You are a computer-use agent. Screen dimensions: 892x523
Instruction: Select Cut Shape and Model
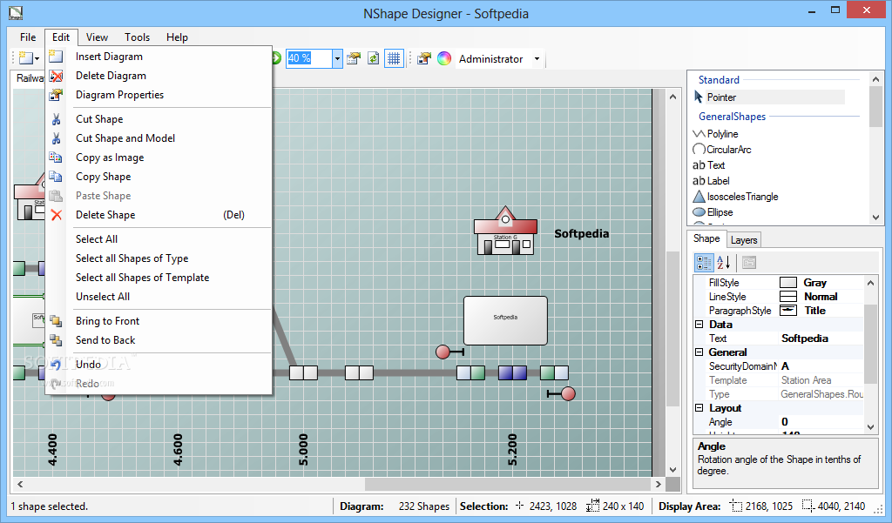click(125, 138)
